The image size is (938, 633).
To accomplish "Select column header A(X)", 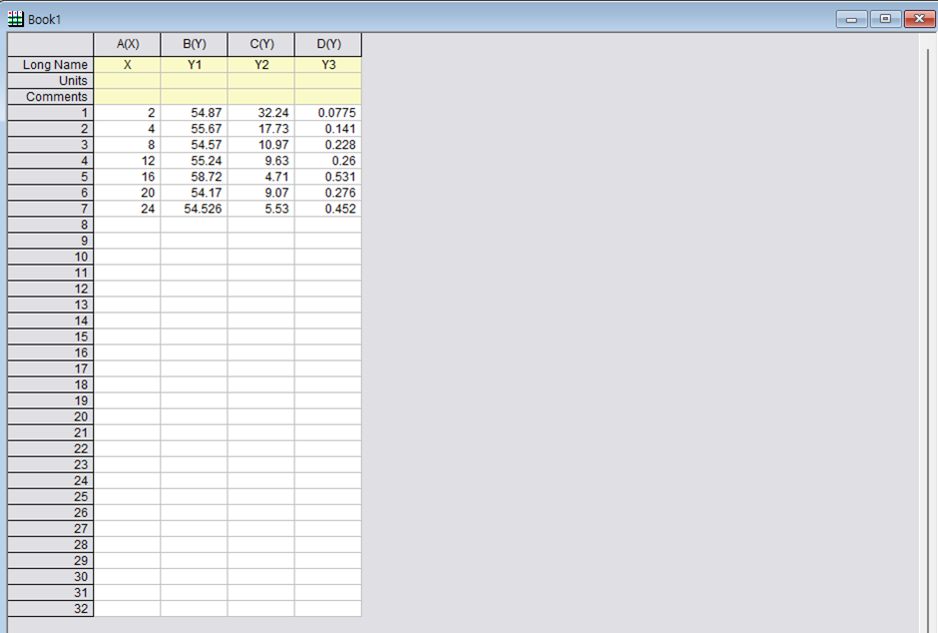I will tap(126, 44).
